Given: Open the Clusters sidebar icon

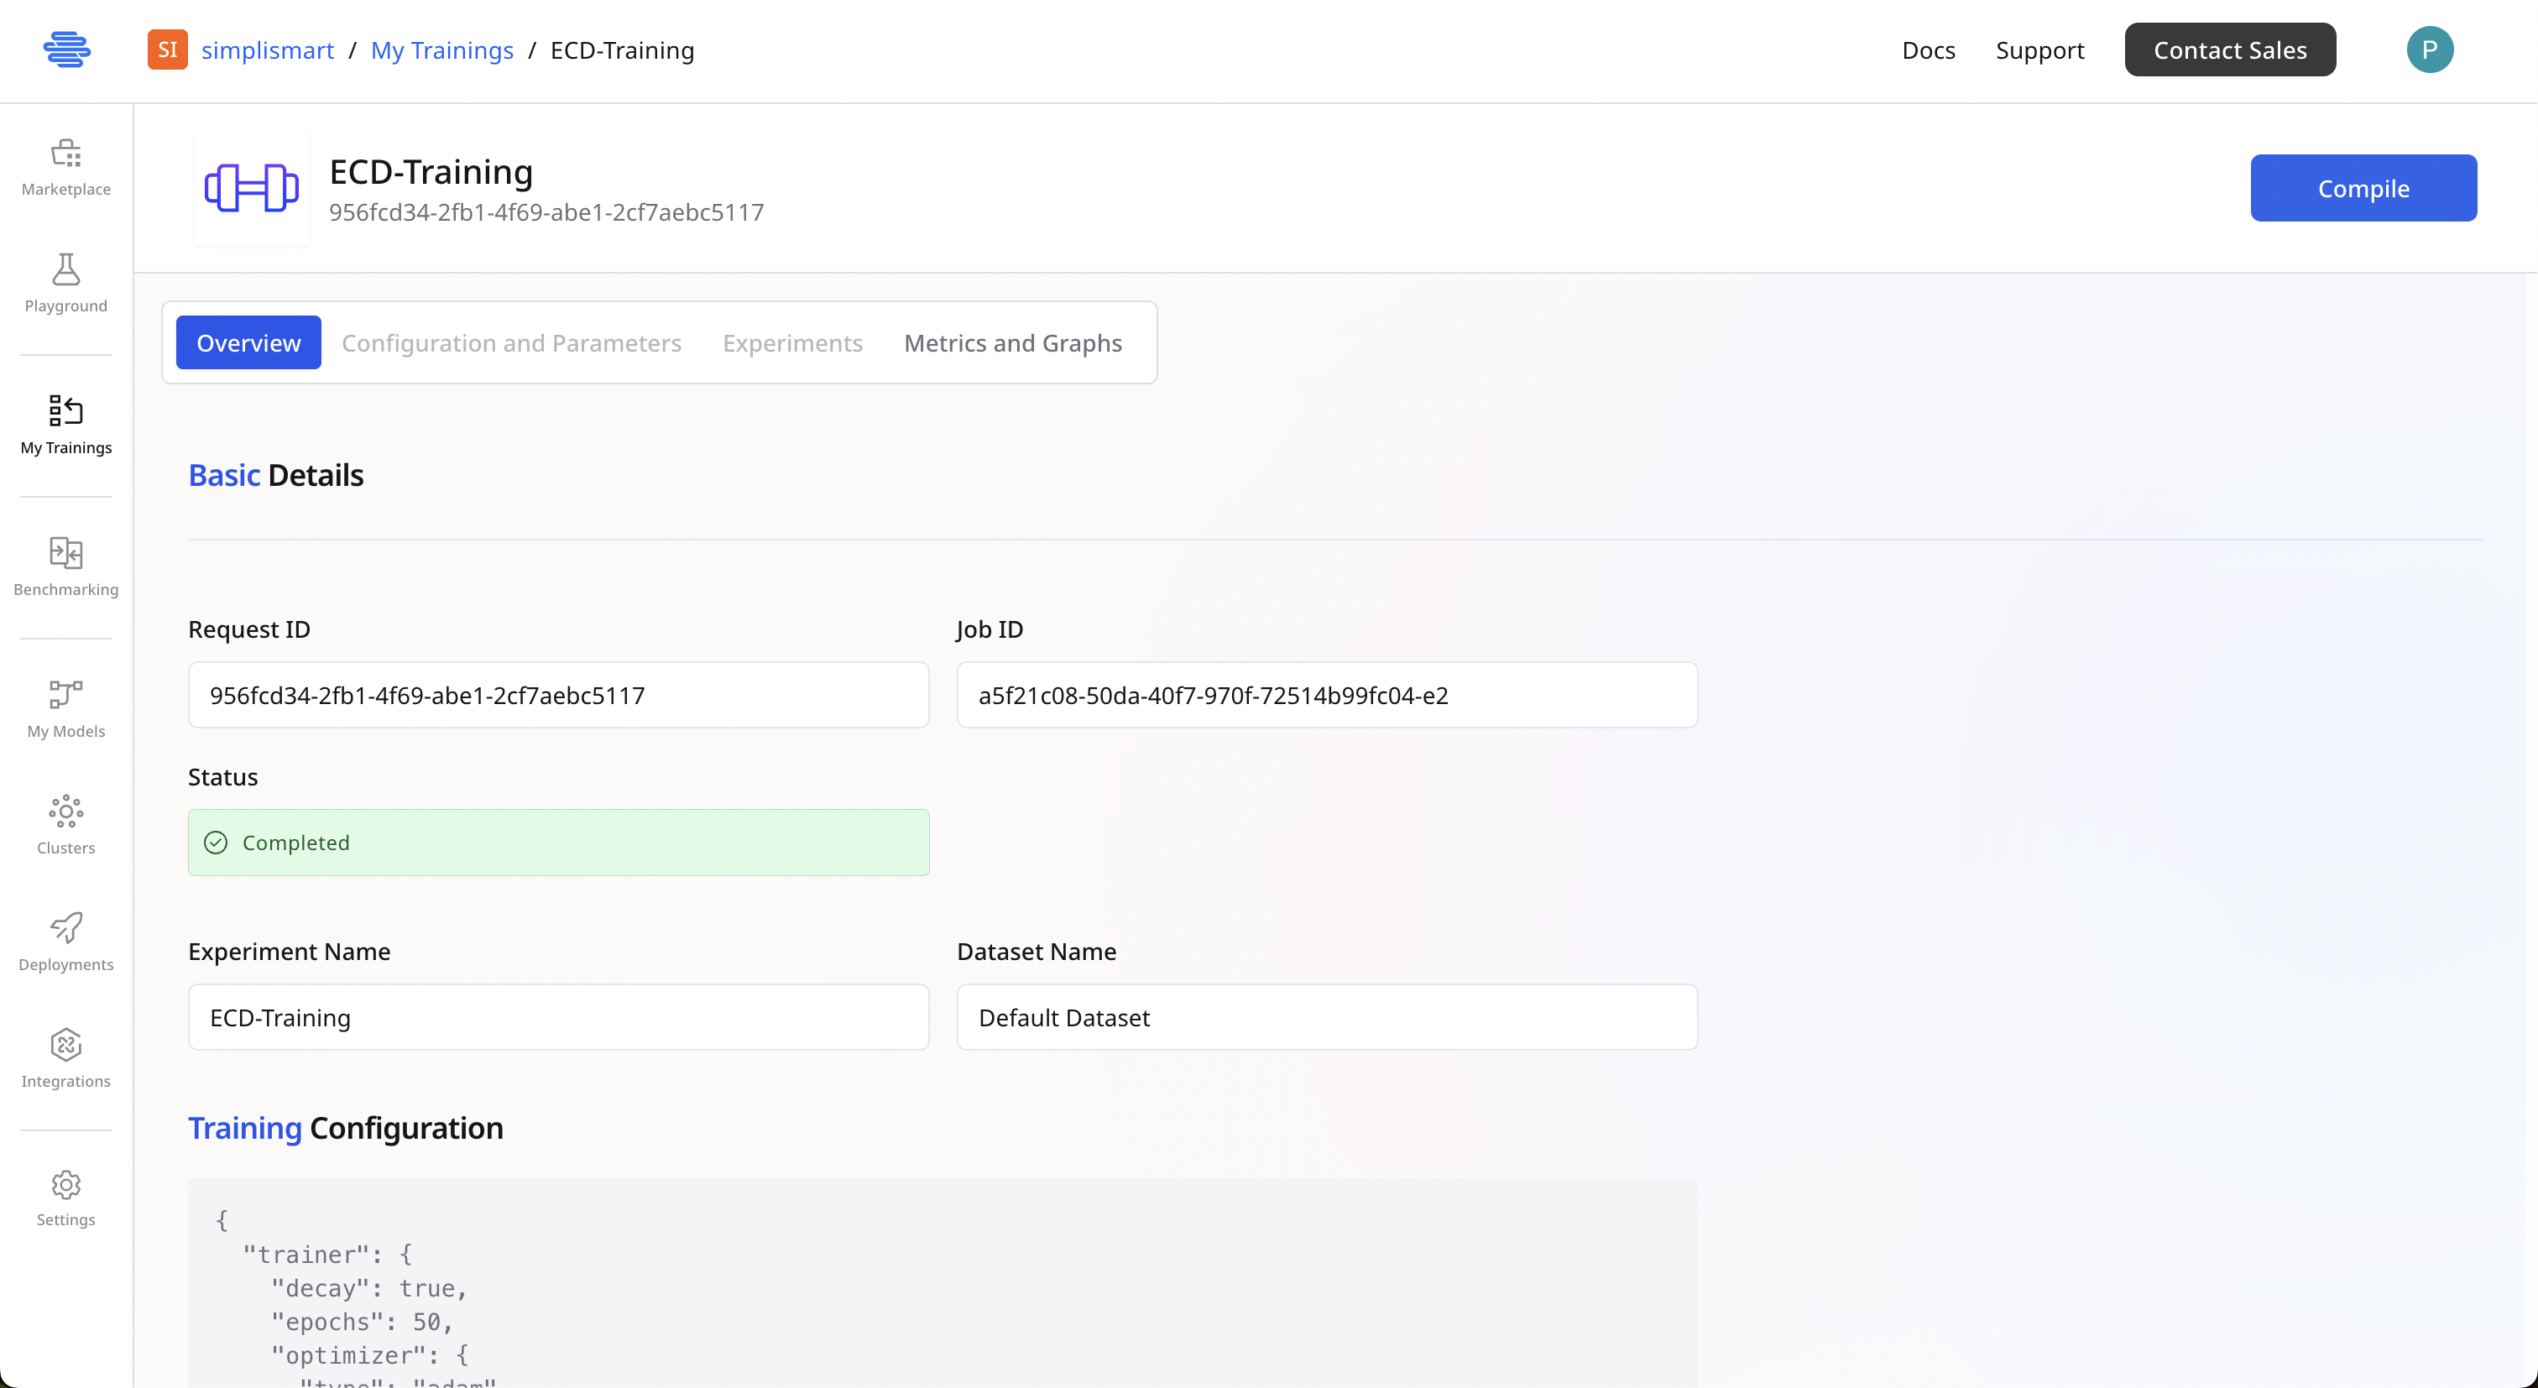Looking at the screenshot, I should pos(66,811).
